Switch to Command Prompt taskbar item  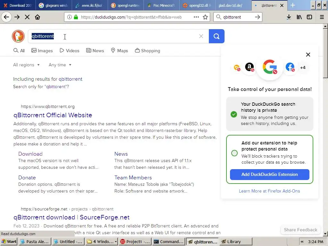pos(168,242)
